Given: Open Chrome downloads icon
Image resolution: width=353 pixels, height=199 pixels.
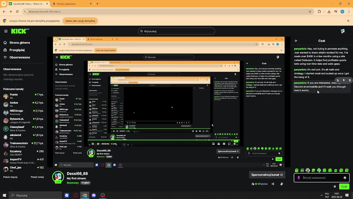Looking at the screenshot, I should (329, 12).
